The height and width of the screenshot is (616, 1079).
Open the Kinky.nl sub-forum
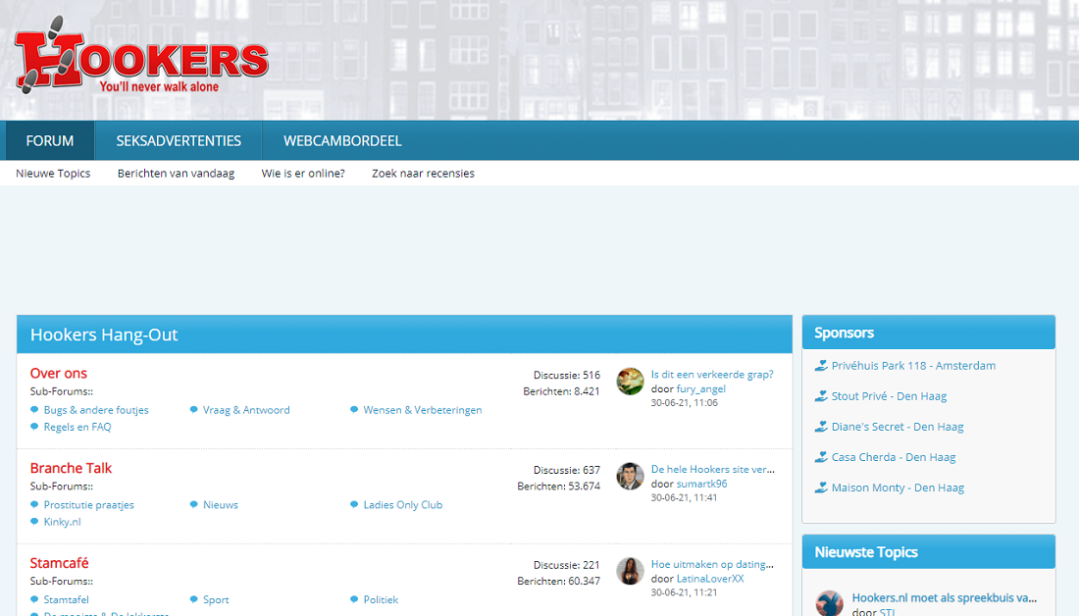point(62,522)
